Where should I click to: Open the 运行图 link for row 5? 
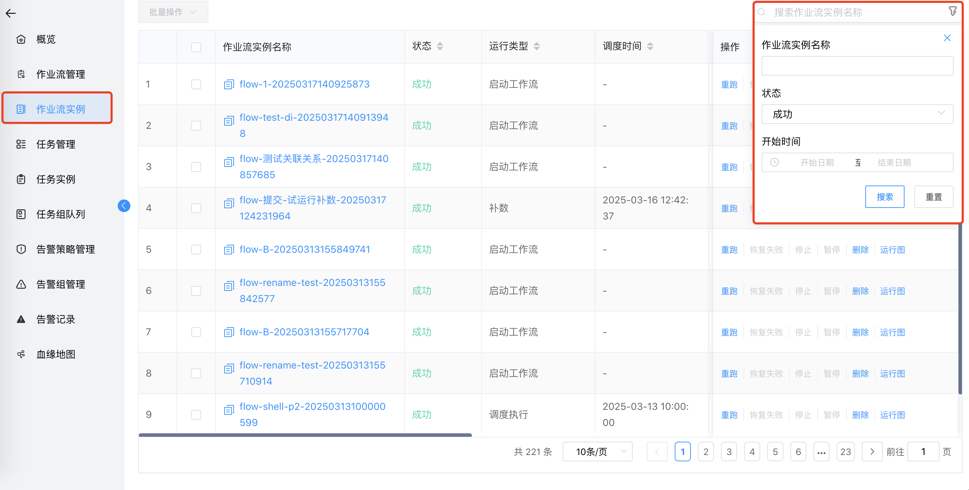coord(892,249)
